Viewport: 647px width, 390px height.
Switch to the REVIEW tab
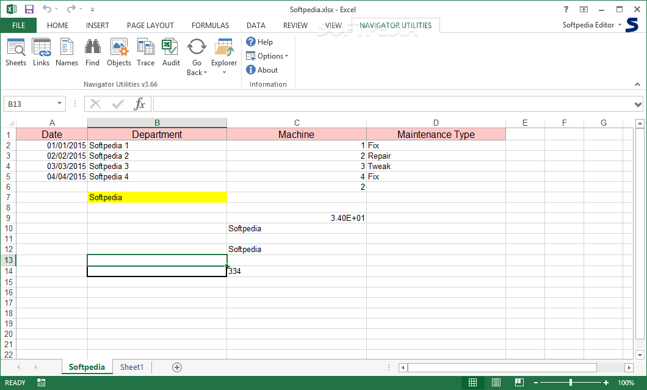(x=295, y=25)
